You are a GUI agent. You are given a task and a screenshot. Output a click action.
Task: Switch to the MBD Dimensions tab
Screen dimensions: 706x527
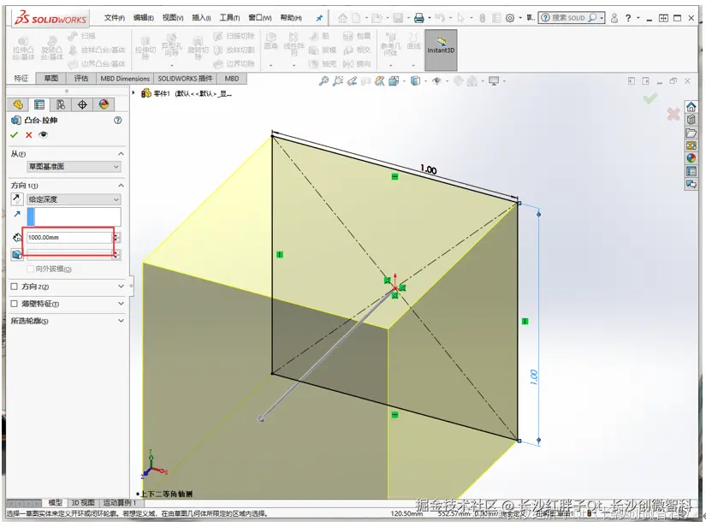125,79
